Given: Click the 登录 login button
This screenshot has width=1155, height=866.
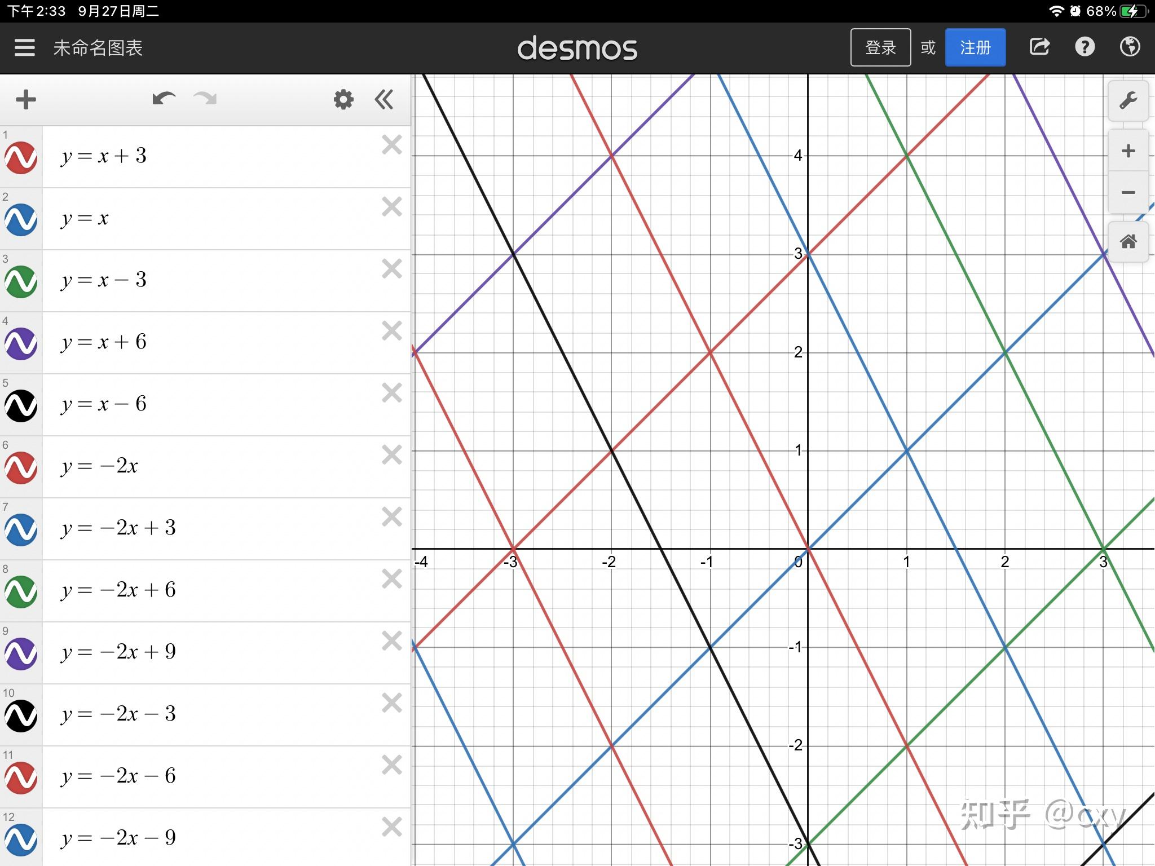Looking at the screenshot, I should point(880,48).
